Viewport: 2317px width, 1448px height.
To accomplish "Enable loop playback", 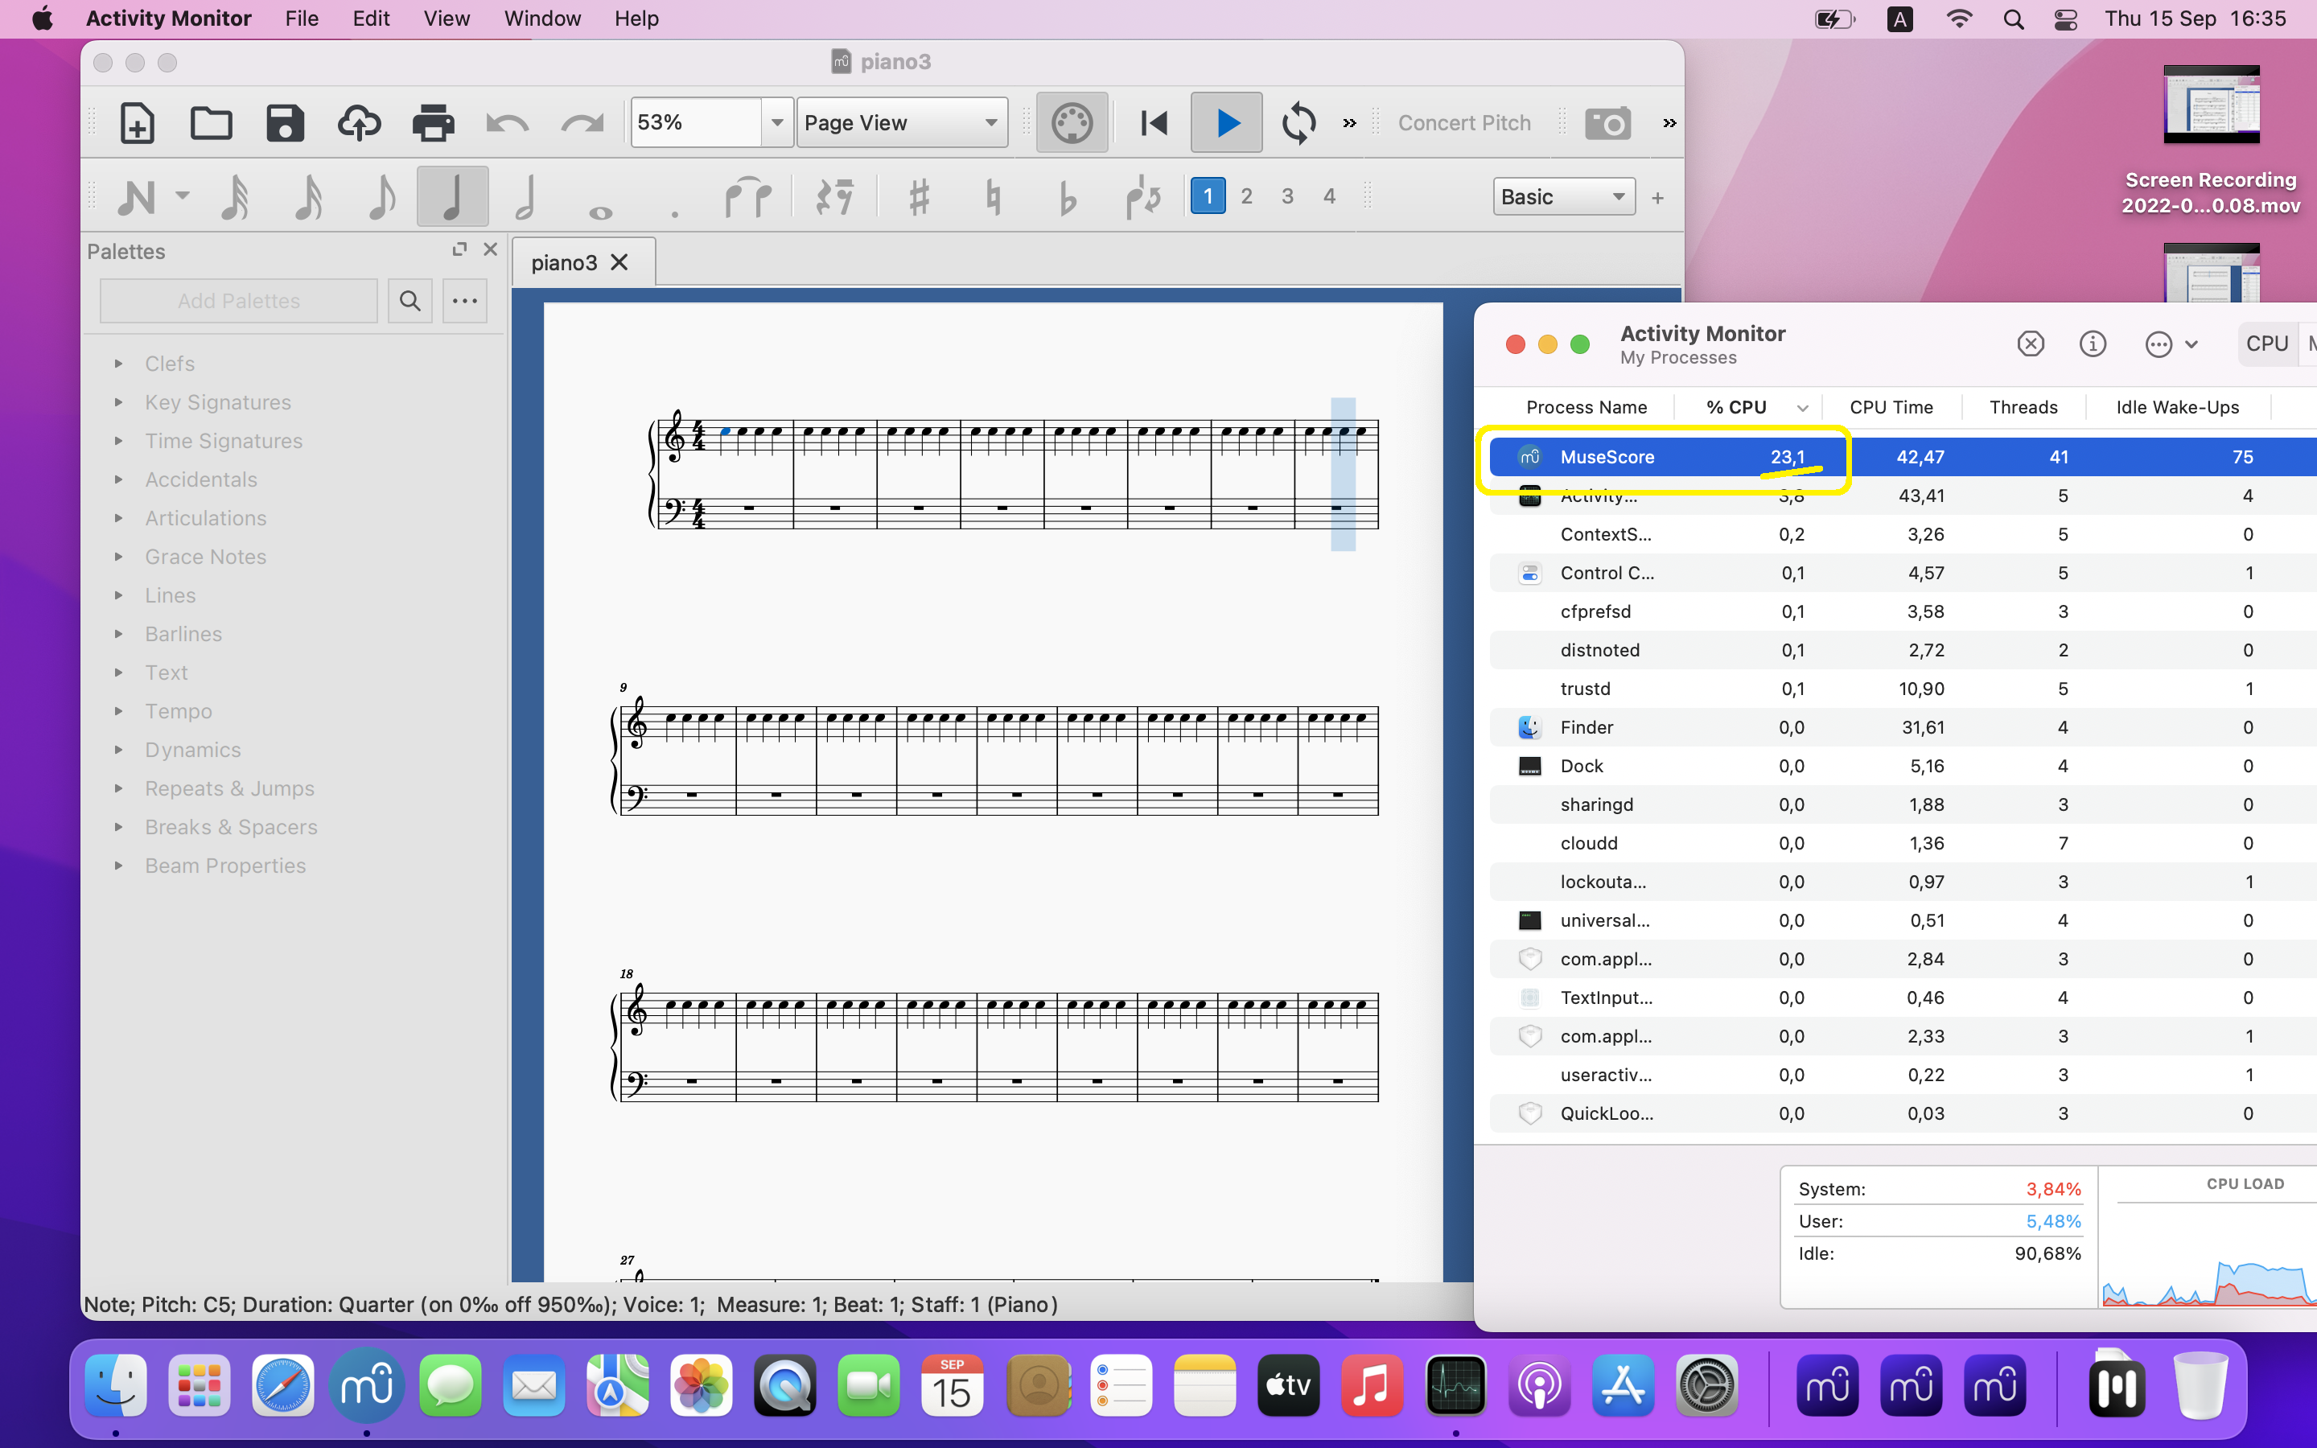I will point(1298,122).
